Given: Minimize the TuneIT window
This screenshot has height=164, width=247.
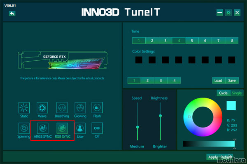Looking at the screenshot, I should [219, 13].
